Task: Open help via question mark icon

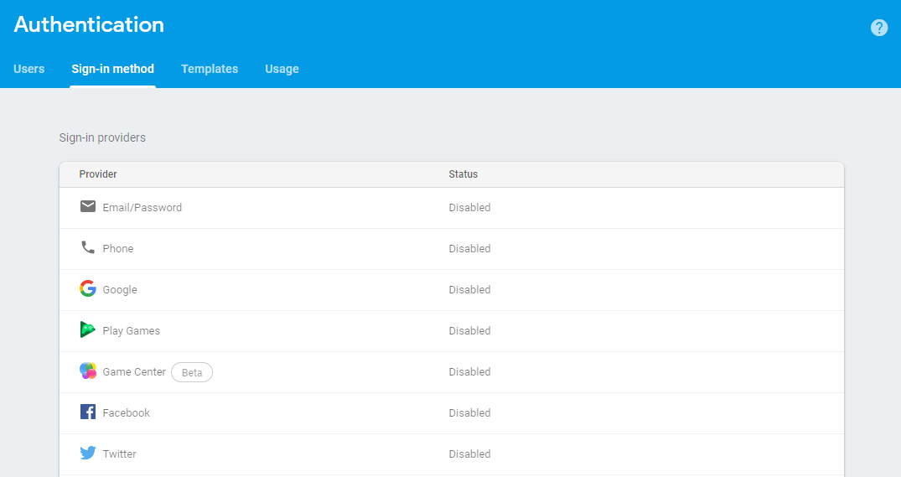Action: point(878,28)
